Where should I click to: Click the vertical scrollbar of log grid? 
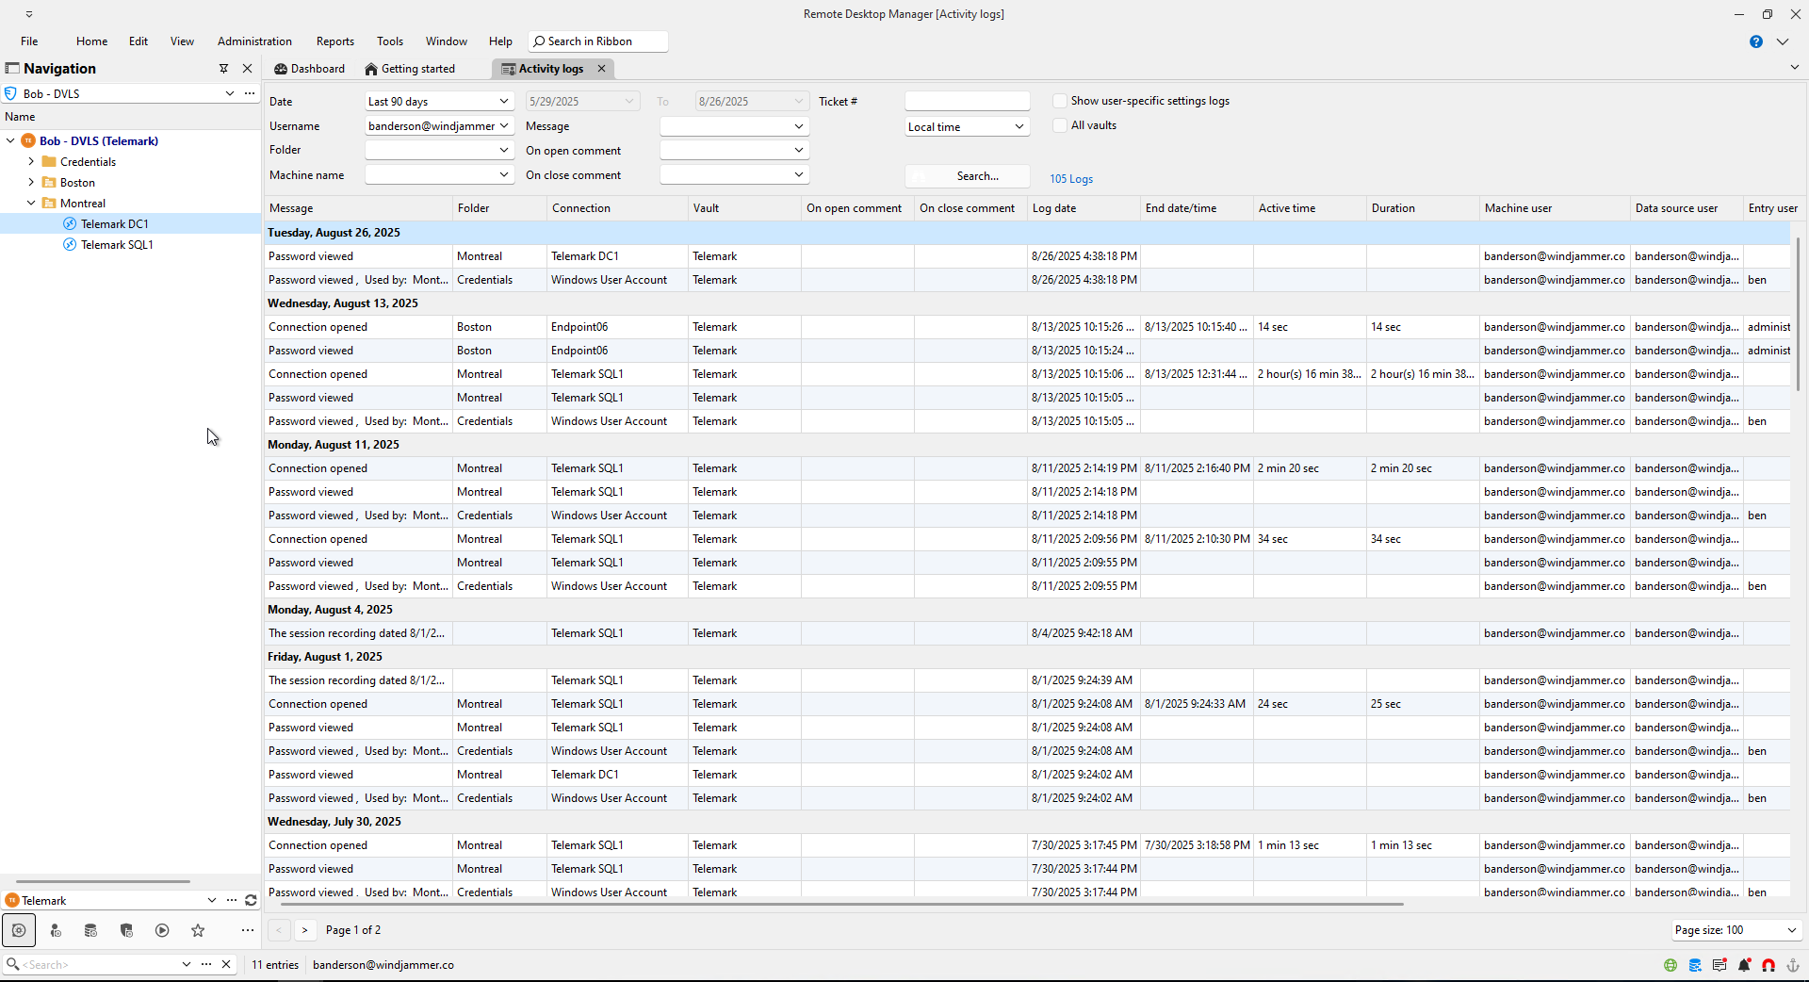(1799, 314)
